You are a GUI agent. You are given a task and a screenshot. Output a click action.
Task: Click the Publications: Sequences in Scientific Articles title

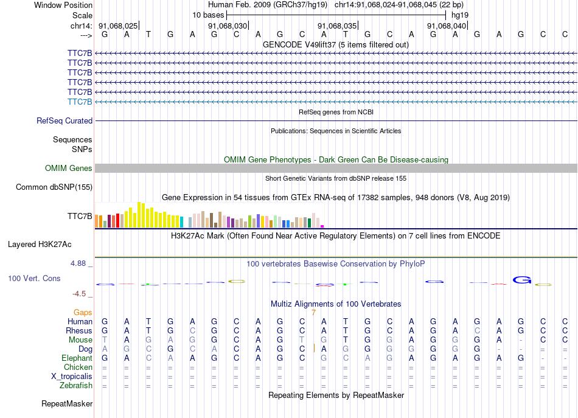(336, 131)
